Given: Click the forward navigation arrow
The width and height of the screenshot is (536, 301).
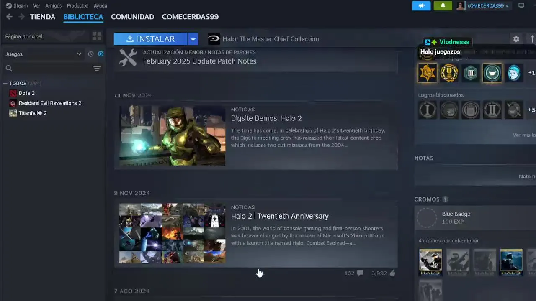Looking at the screenshot, I should tap(21, 17).
